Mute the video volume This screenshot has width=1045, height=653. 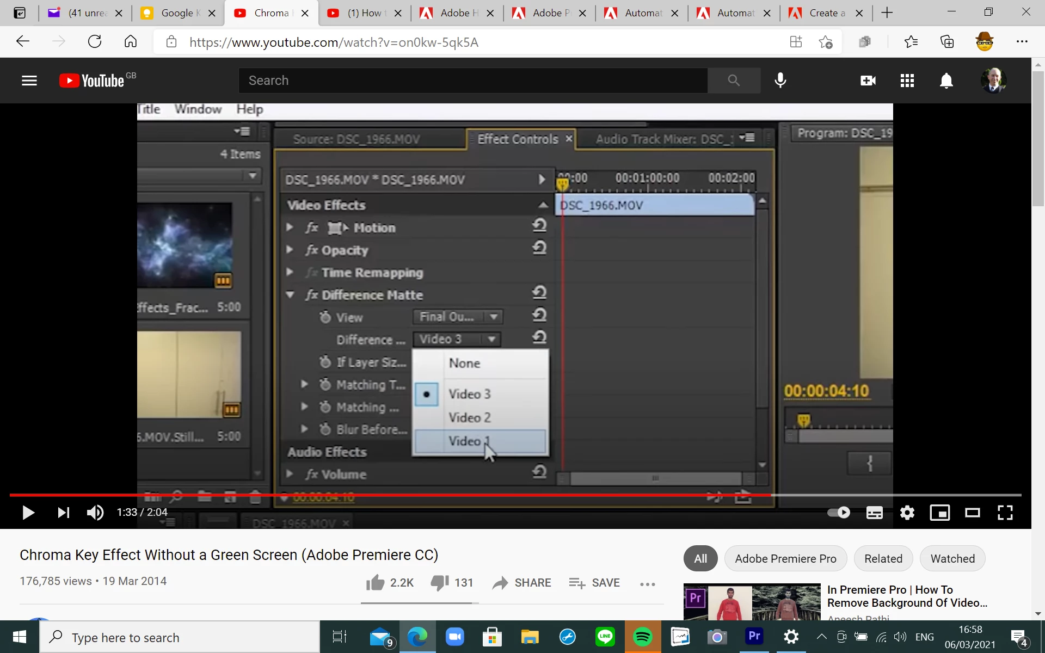pyautogui.click(x=95, y=513)
